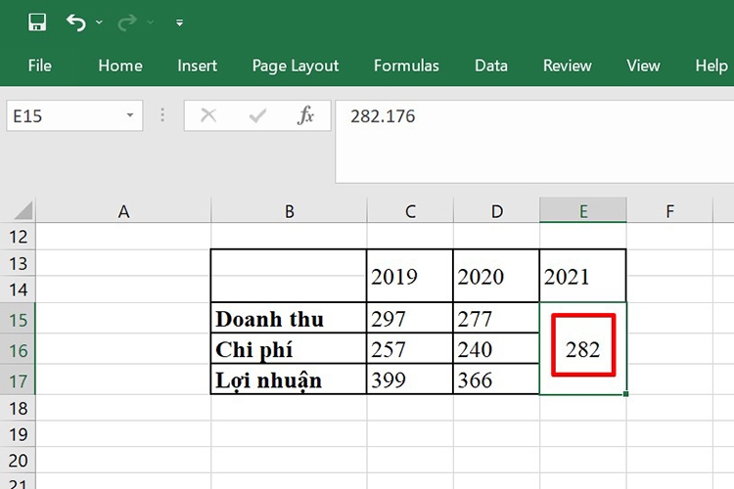Open the Help tab
This screenshot has height=489, width=734.
pos(711,66)
